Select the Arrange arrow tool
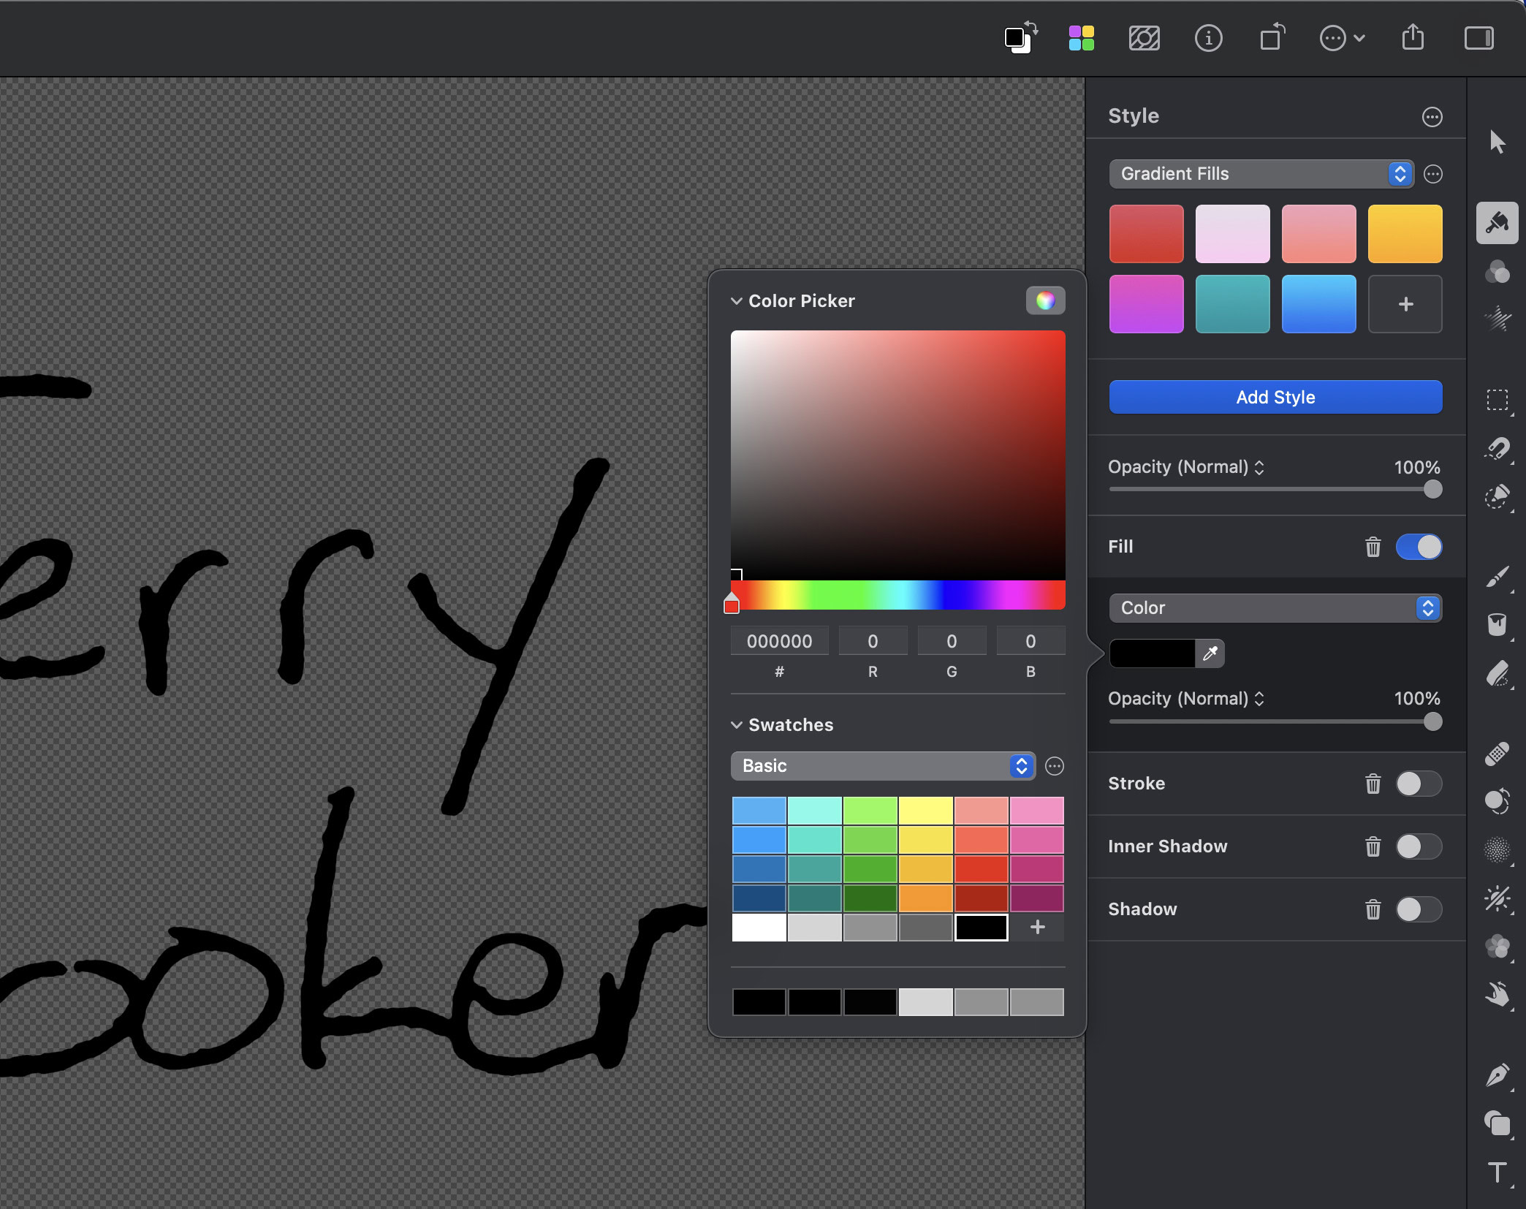 1497,142
